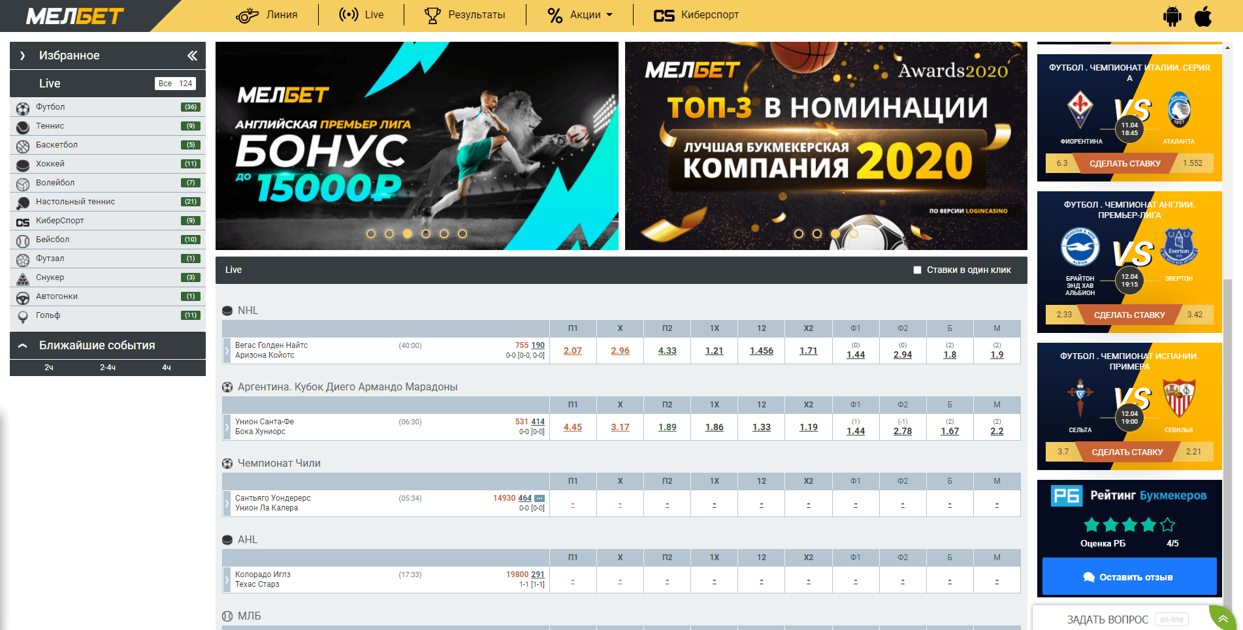Select the 4ч upcoming events tab
The image size is (1243, 630).
(167, 368)
